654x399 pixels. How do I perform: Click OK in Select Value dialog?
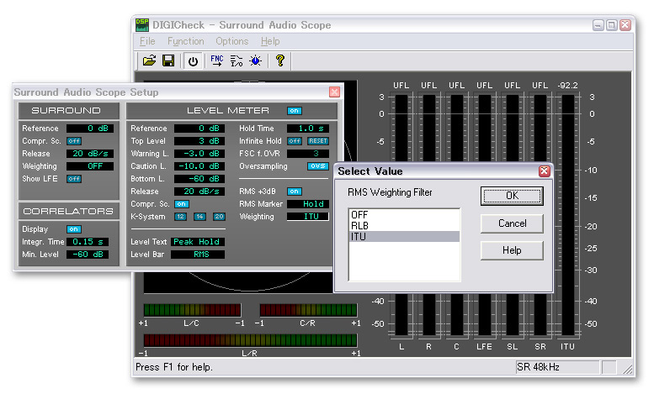tap(511, 197)
